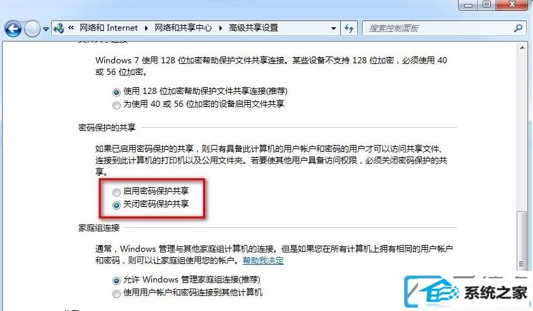Image resolution: width=533 pixels, height=311 pixels.
Task: Expand arrow after 网络和共享中心 breadcrumb
Action: 221,28
